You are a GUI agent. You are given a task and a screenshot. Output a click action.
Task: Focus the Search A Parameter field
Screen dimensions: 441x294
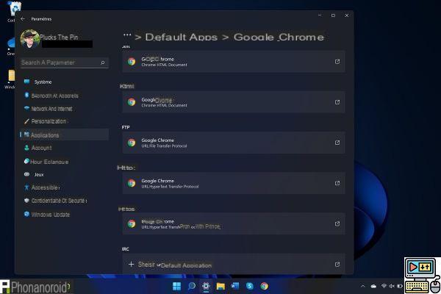pyautogui.click(x=65, y=62)
